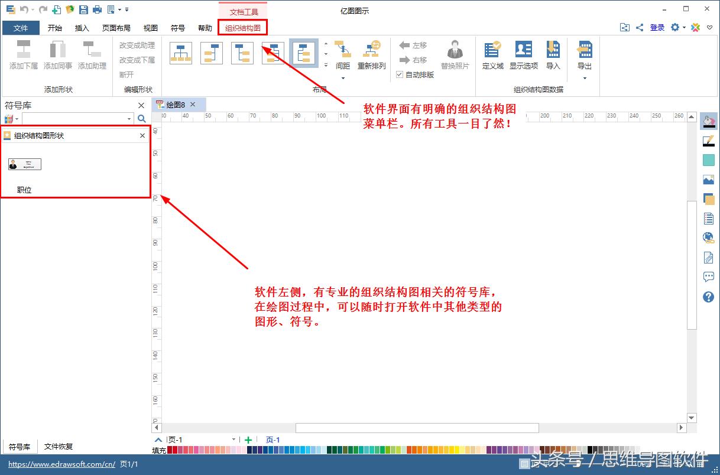Screen dimensions: 720x475
Task: Toggle the 自动排版 auto layout checkbox
Action: pyautogui.click(x=400, y=75)
